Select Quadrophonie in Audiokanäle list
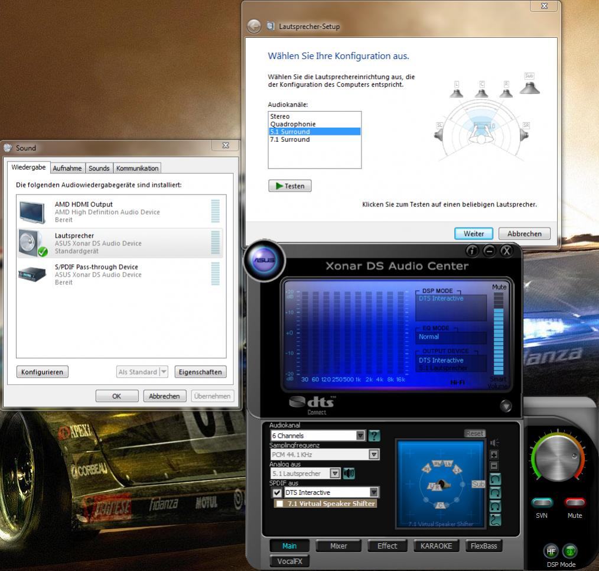599x571 pixels. click(x=314, y=124)
